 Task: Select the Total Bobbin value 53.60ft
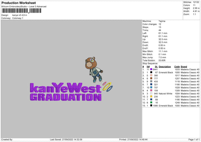[x=162, y=60]
